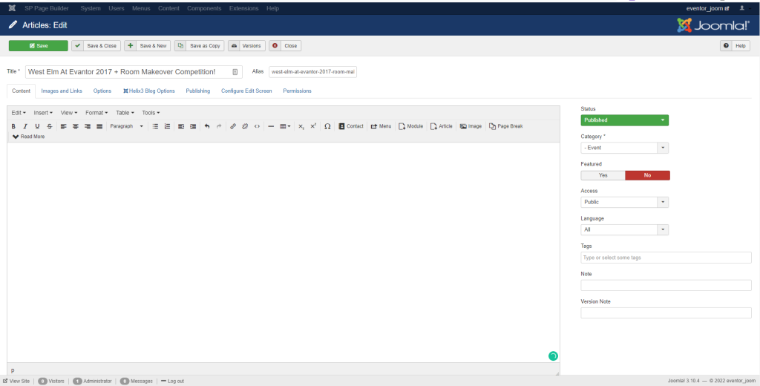Open the editor View menu
Image resolution: width=760 pixels, height=386 pixels.
coord(69,113)
